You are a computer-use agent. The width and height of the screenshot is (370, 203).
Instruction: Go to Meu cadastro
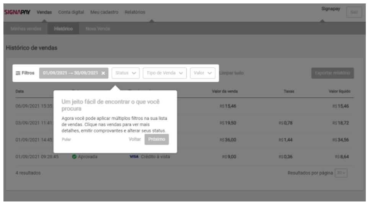click(x=104, y=13)
